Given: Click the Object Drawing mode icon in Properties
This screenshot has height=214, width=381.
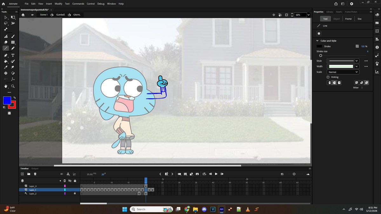Looking at the screenshot, I should pos(319,34).
